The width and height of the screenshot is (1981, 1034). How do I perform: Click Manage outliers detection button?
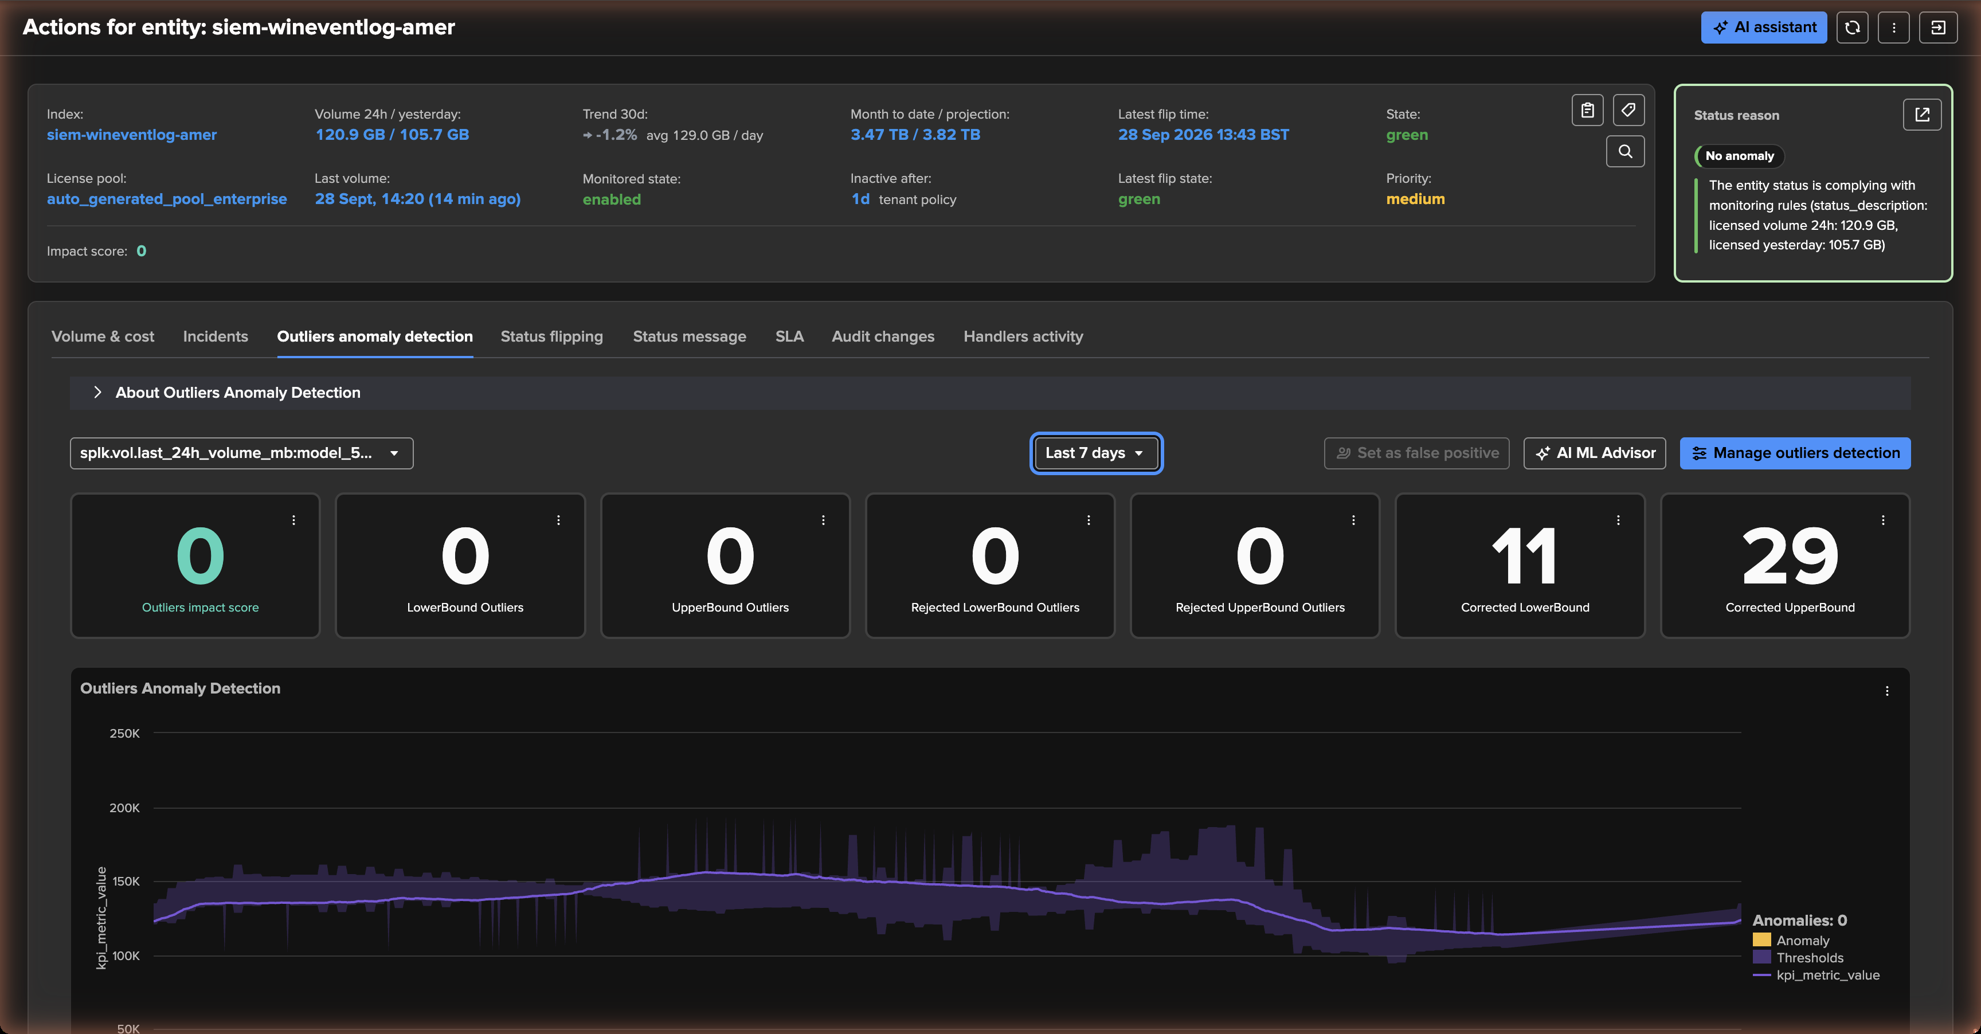tap(1795, 453)
